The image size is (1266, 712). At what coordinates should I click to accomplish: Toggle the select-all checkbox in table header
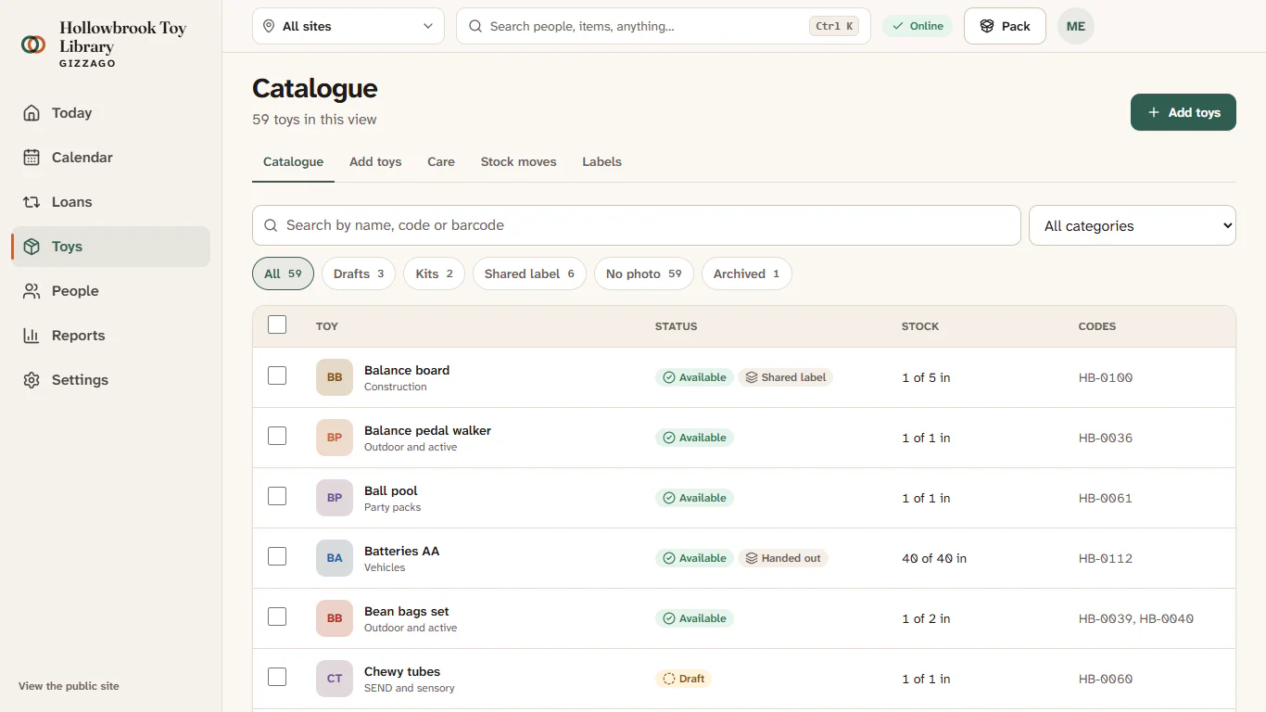[277, 324]
